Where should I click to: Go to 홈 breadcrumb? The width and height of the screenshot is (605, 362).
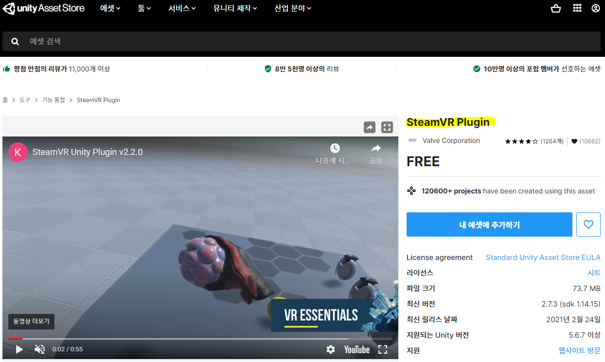click(x=5, y=100)
